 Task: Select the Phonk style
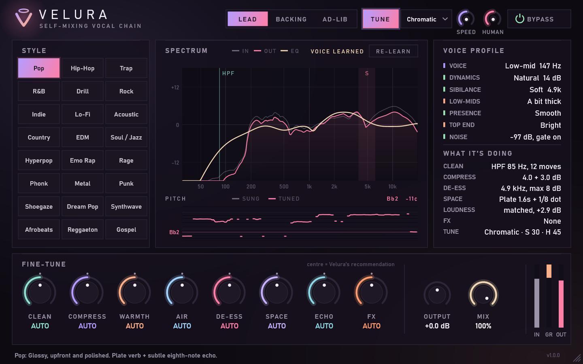[x=39, y=183]
